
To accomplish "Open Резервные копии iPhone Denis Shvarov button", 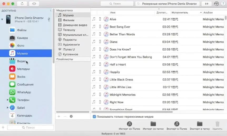I will click(x=167, y=4).
